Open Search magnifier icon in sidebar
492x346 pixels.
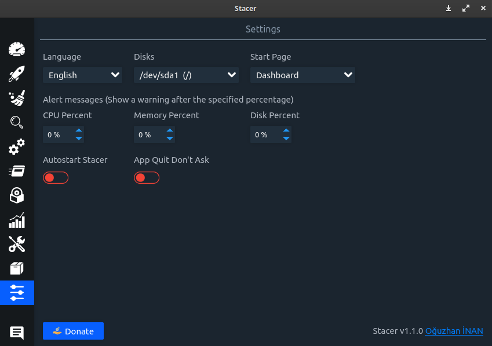pos(17,122)
